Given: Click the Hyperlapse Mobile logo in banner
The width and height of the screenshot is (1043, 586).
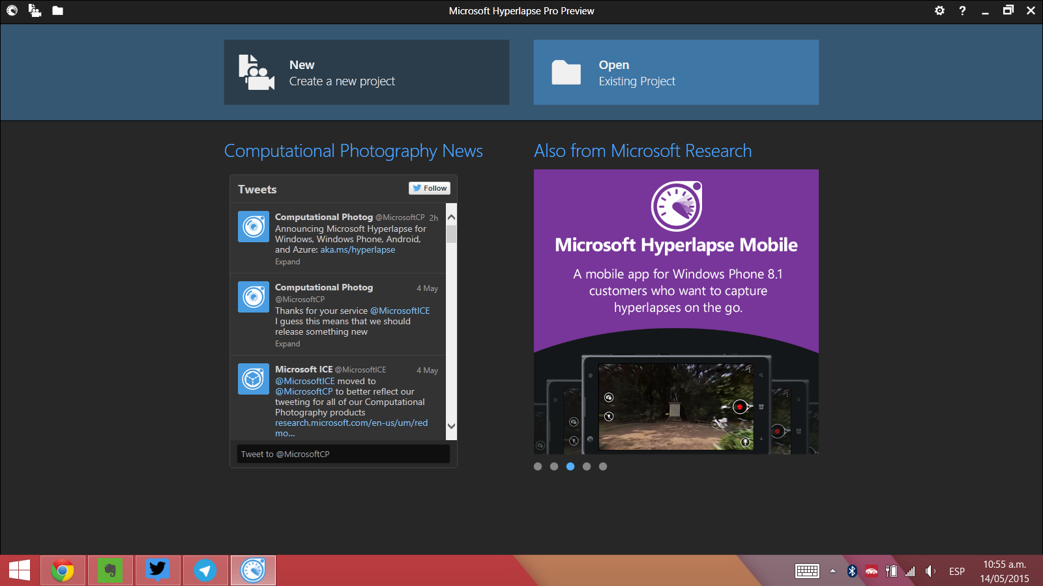Looking at the screenshot, I should tap(677, 206).
